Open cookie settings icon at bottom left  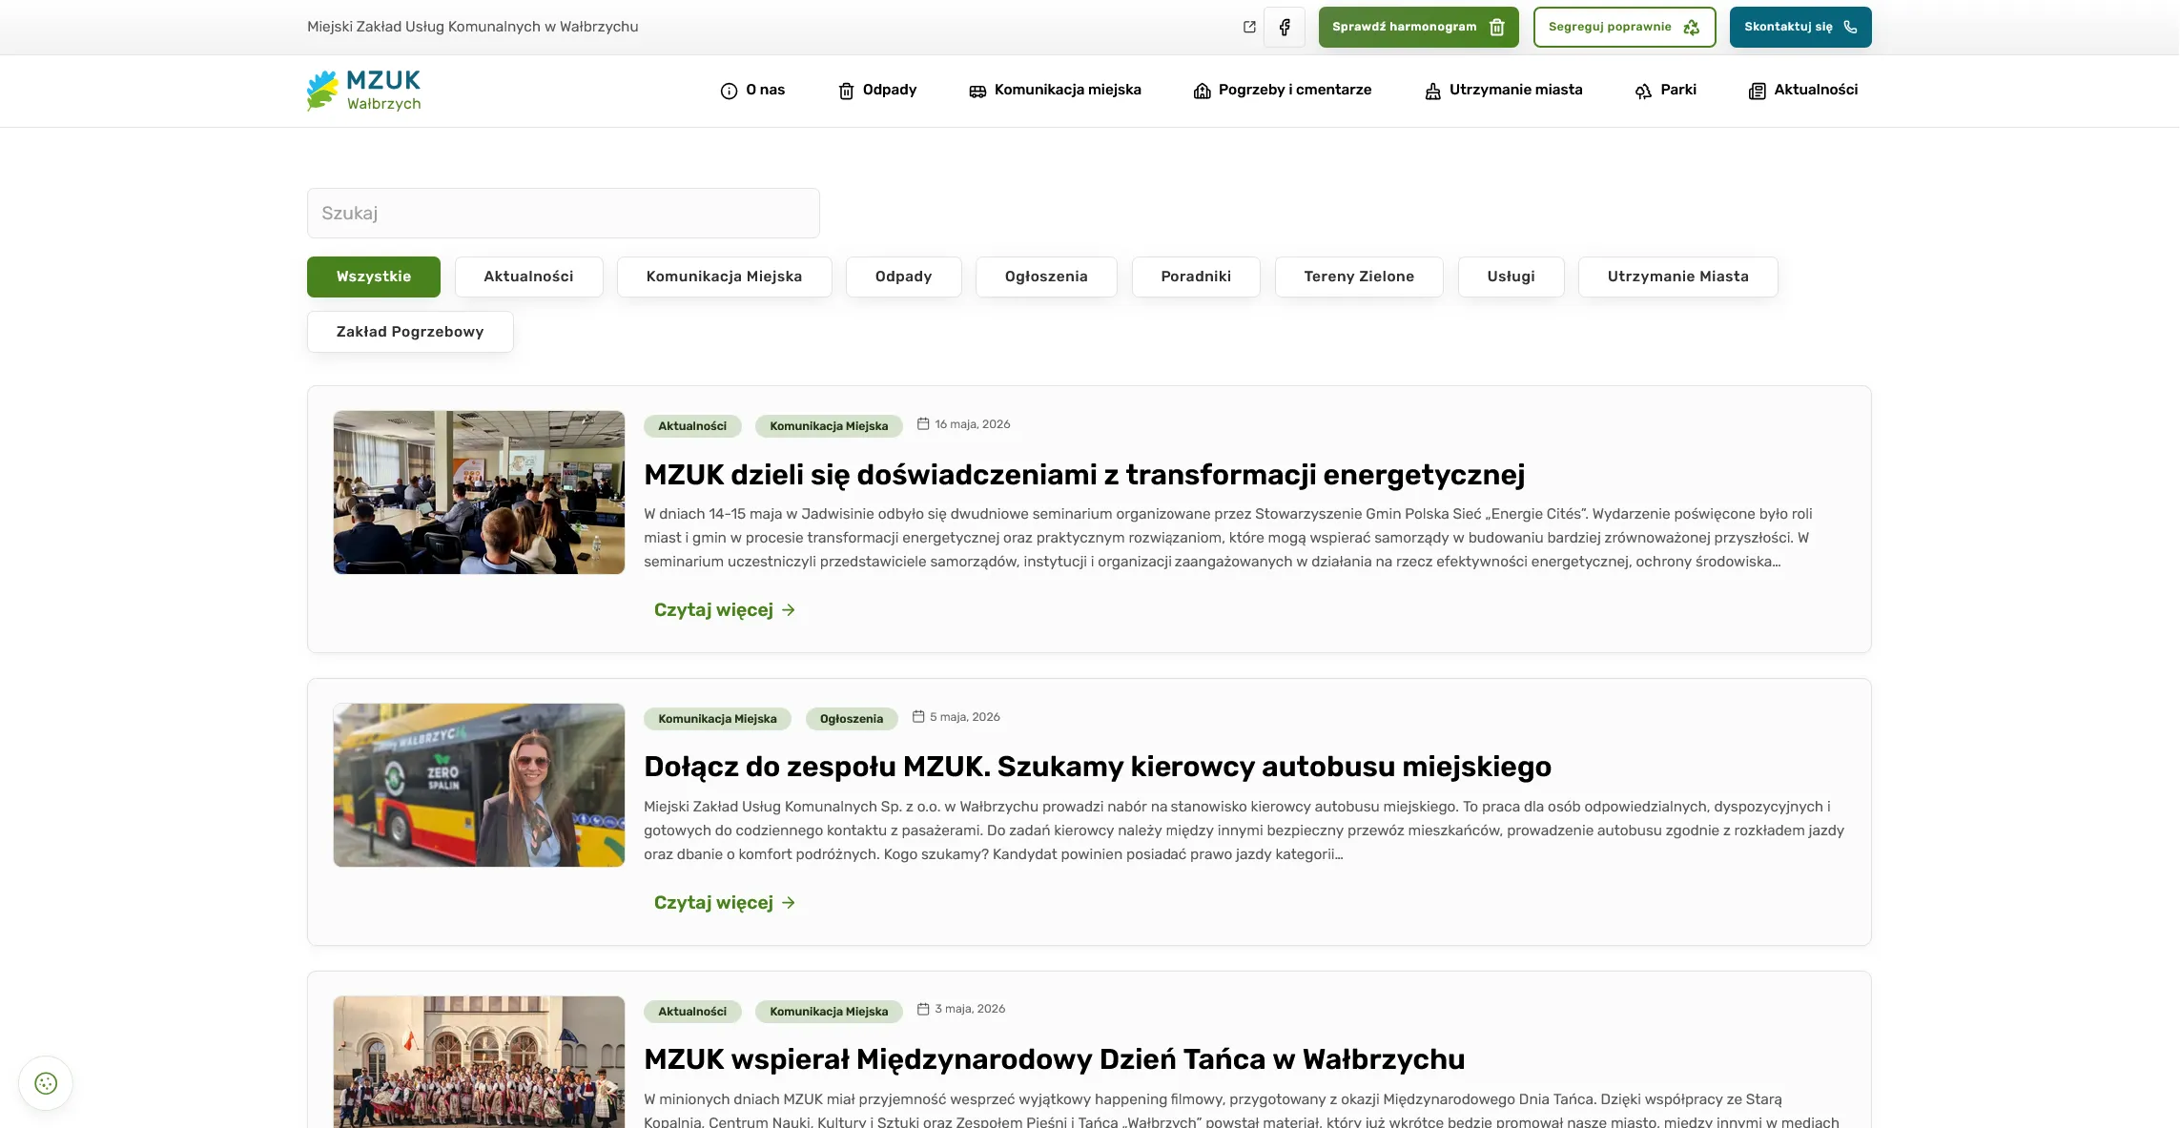click(x=46, y=1083)
